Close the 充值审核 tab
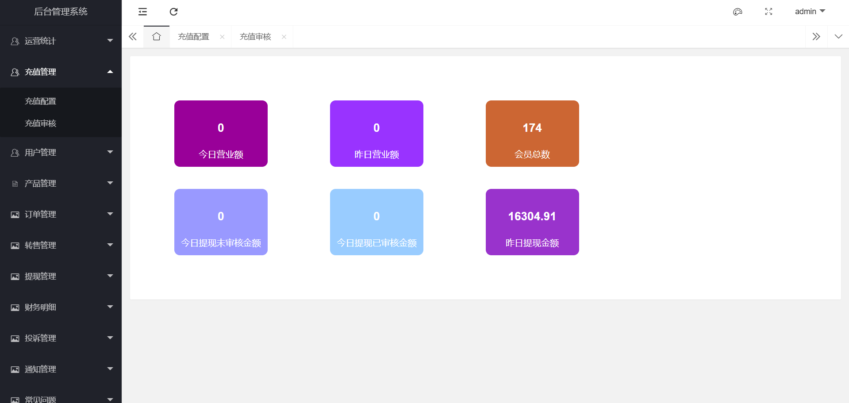This screenshot has height=403, width=849. [x=284, y=37]
